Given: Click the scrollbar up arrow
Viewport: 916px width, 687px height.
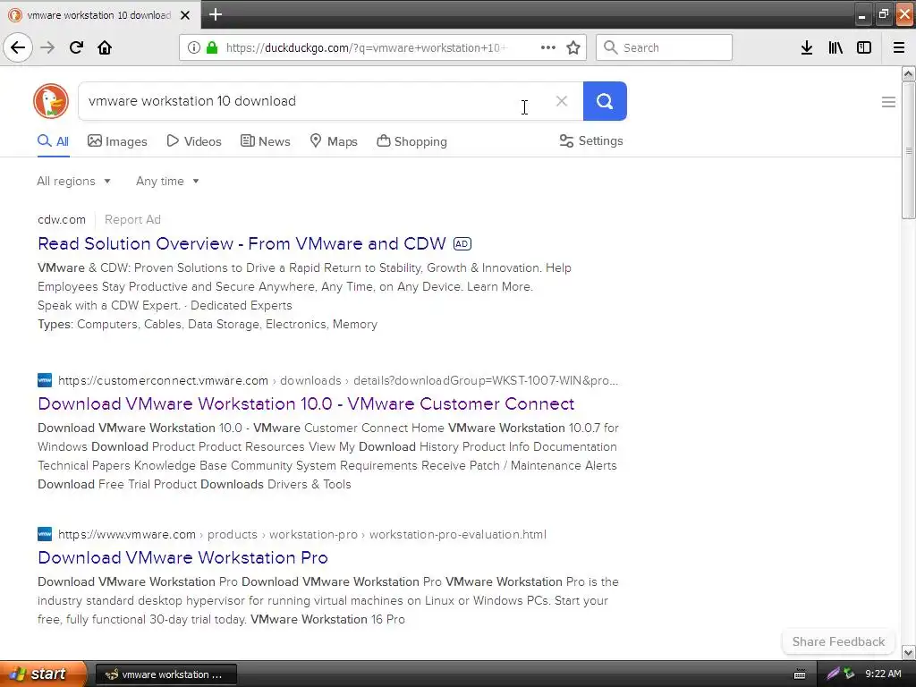Looking at the screenshot, I should [x=909, y=74].
